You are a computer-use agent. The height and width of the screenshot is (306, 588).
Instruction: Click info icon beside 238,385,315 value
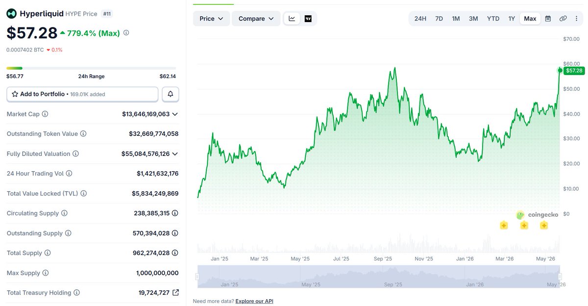(175, 213)
